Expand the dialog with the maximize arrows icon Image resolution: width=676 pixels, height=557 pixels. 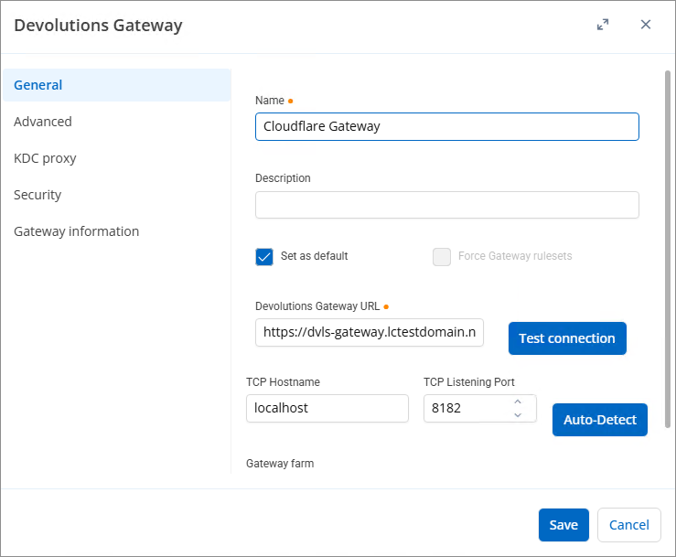[603, 25]
